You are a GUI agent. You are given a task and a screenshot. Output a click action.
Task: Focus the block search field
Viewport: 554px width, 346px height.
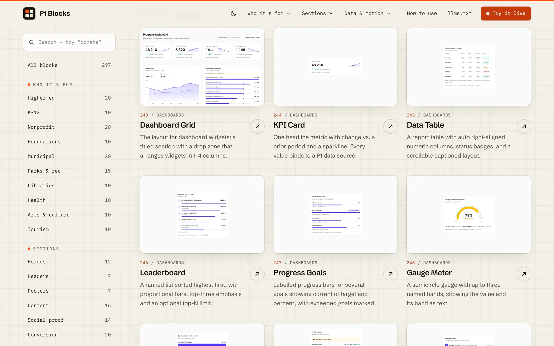tap(69, 42)
